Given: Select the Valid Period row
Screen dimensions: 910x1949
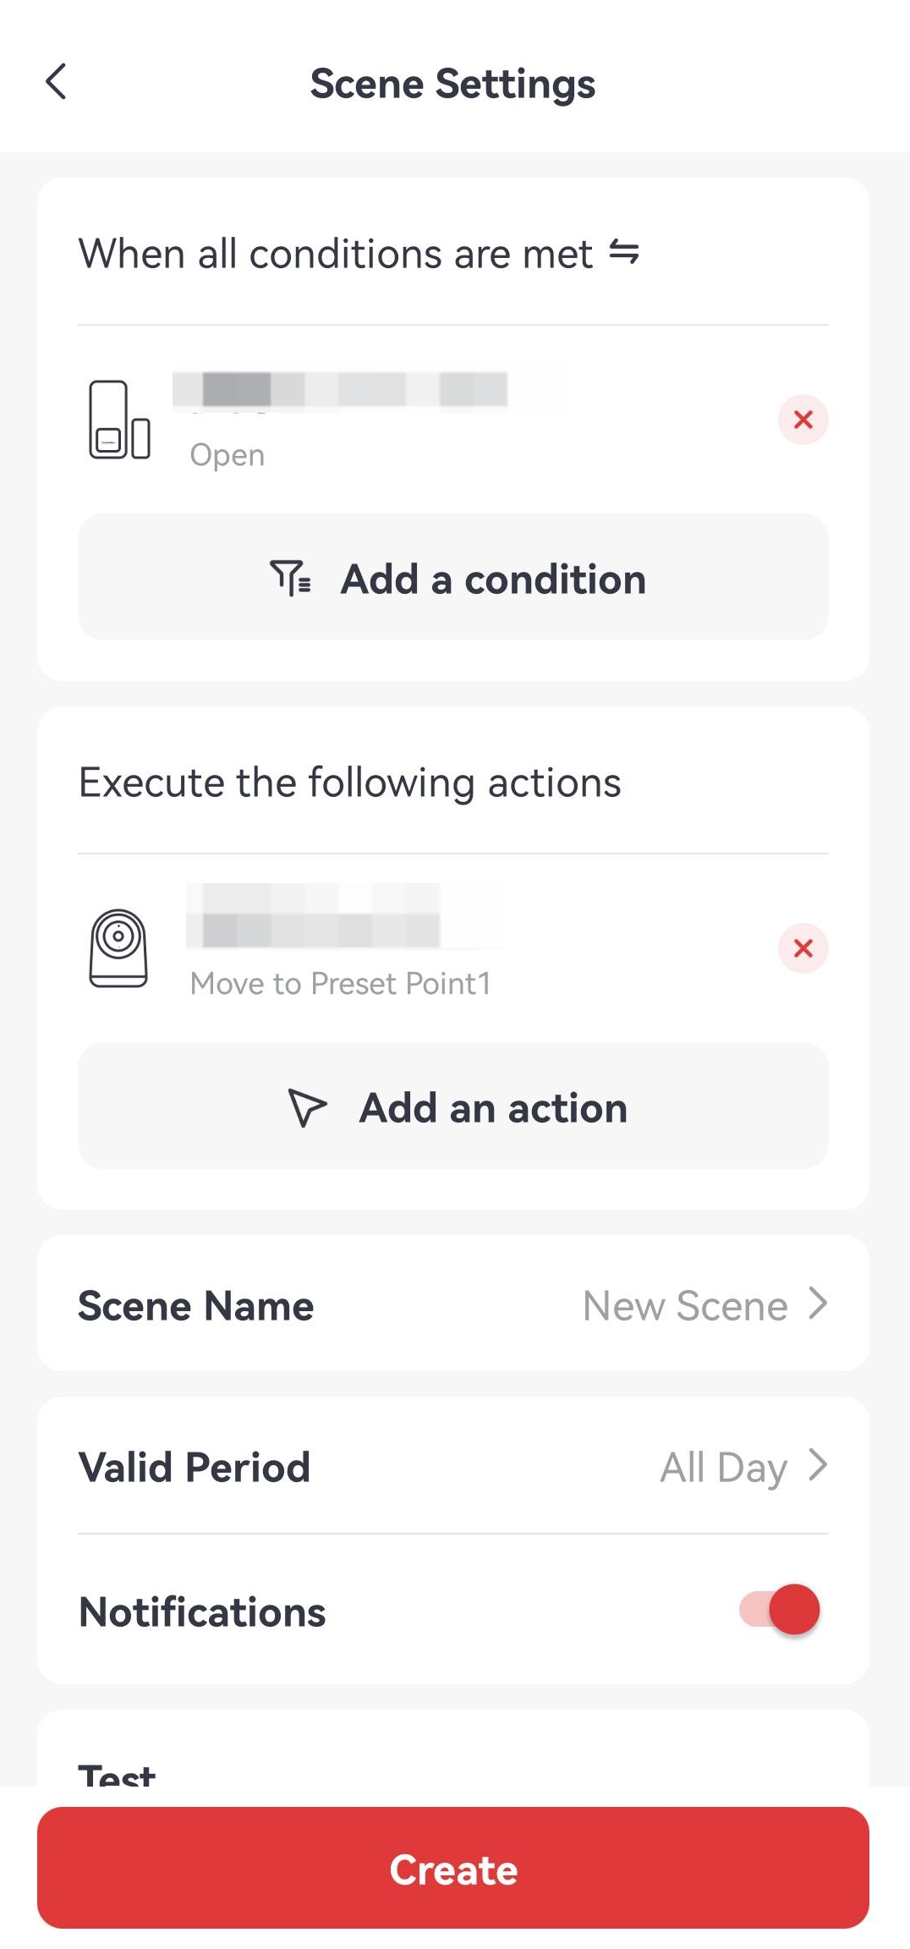Looking at the screenshot, I should (x=453, y=1466).
